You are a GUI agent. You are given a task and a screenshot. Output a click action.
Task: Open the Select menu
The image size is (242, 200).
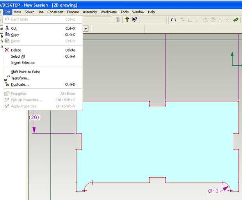(29, 12)
